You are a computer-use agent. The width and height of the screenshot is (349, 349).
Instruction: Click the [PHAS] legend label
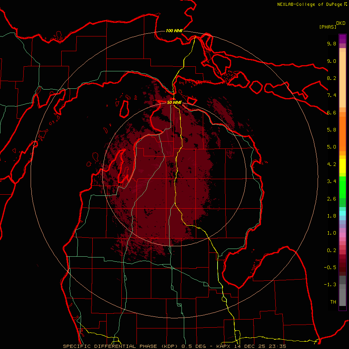click(x=328, y=27)
